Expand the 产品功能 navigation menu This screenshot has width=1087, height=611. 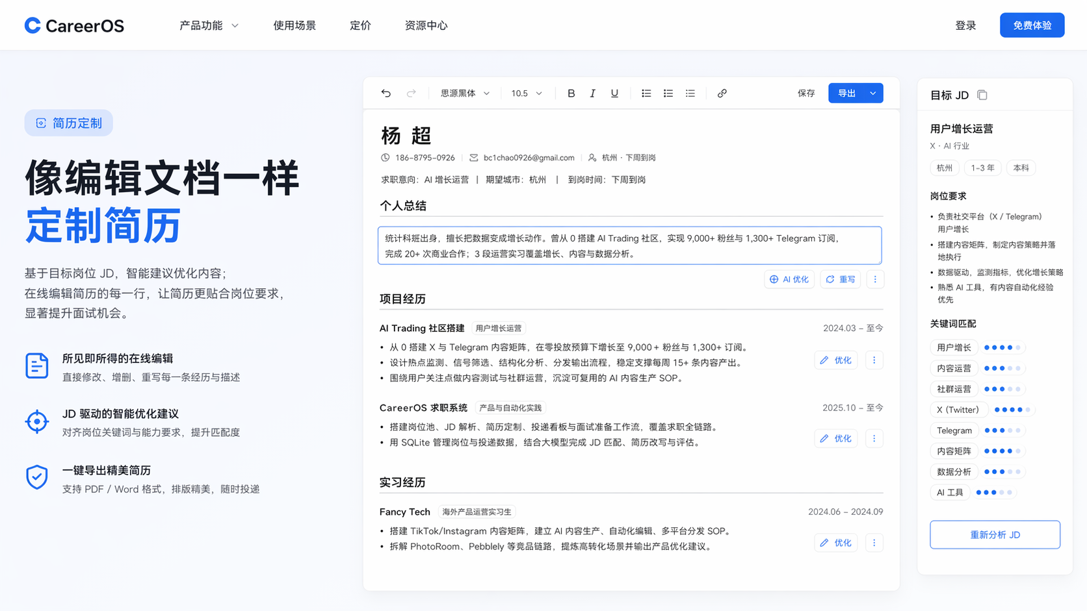pyautogui.click(x=209, y=25)
